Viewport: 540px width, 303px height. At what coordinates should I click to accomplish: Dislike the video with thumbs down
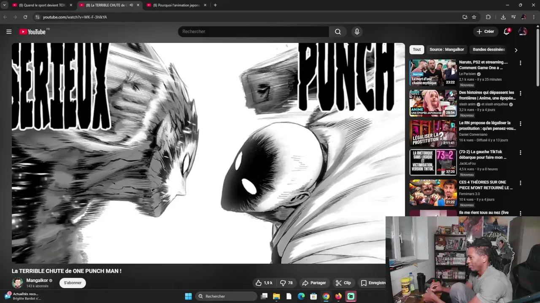coord(286,283)
